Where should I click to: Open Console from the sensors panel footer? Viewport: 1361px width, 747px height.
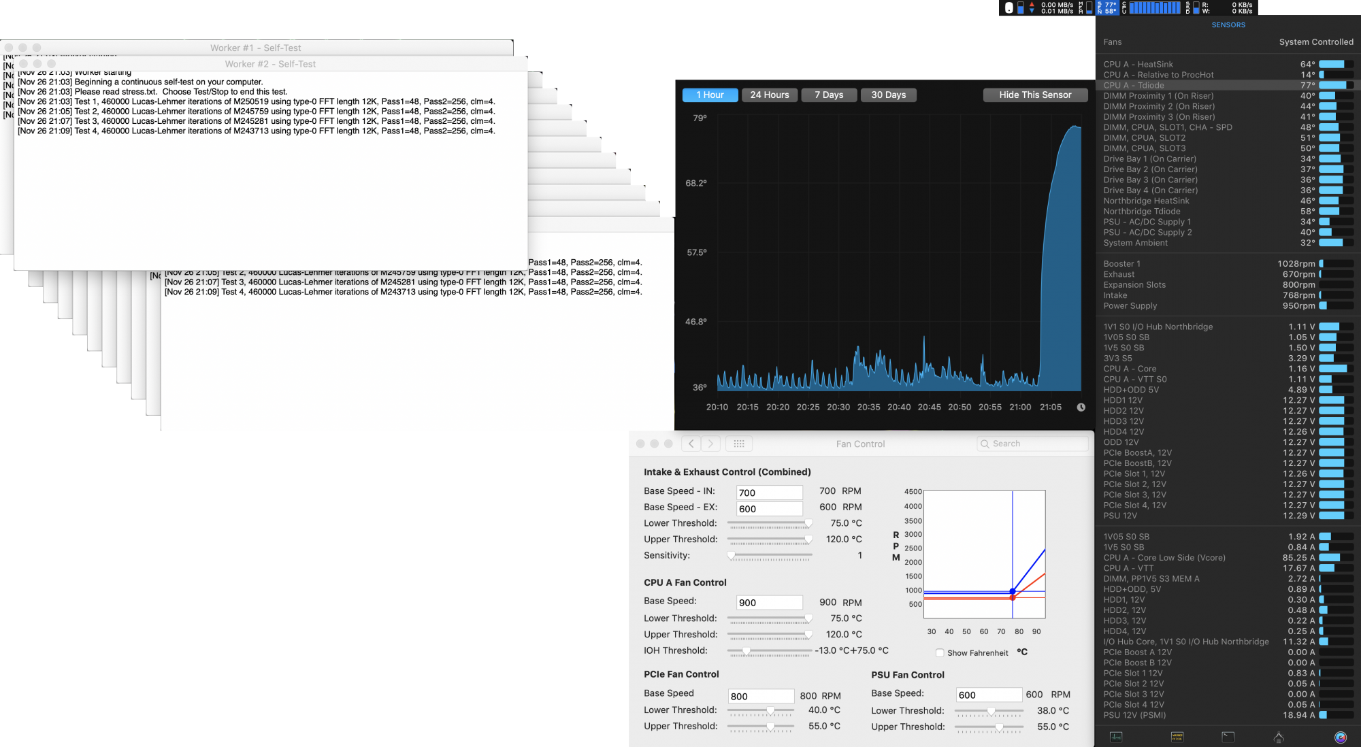pos(1177,737)
